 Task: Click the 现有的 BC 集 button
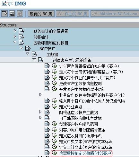(x=41, y=14)
